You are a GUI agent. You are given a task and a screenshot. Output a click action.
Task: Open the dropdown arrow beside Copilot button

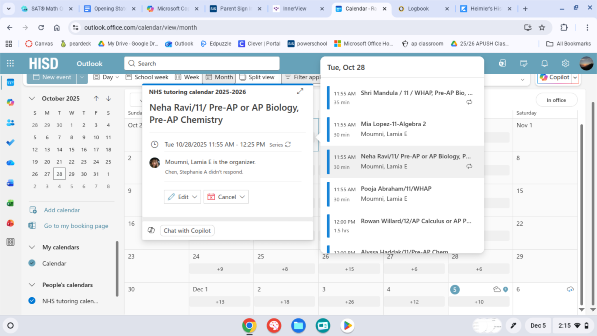(575, 77)
